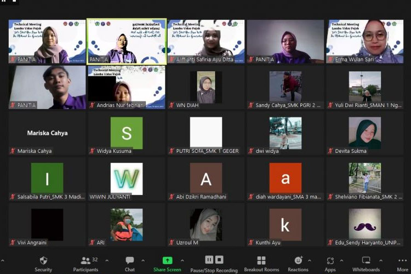
Task: Select Erma Wulan Sari's video tile
Action: [x=365, y=42]
